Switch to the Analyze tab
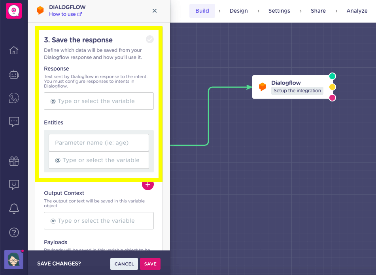Viewport: 376px width, 275px height. pos(357,11)
